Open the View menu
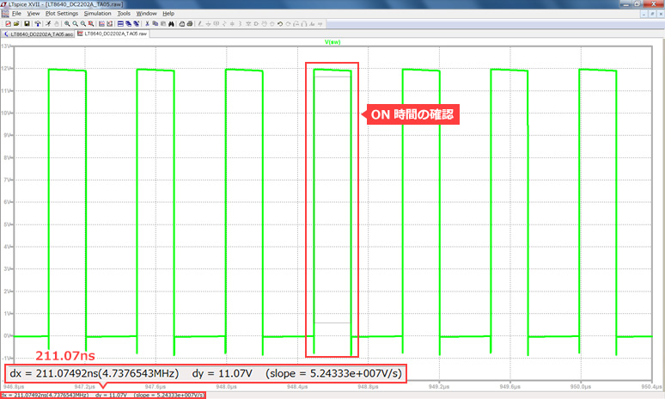 coord(33,14)
